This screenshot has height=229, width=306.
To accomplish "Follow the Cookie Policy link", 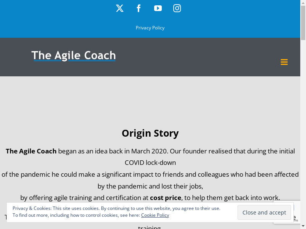I will (x=155, y=215).
